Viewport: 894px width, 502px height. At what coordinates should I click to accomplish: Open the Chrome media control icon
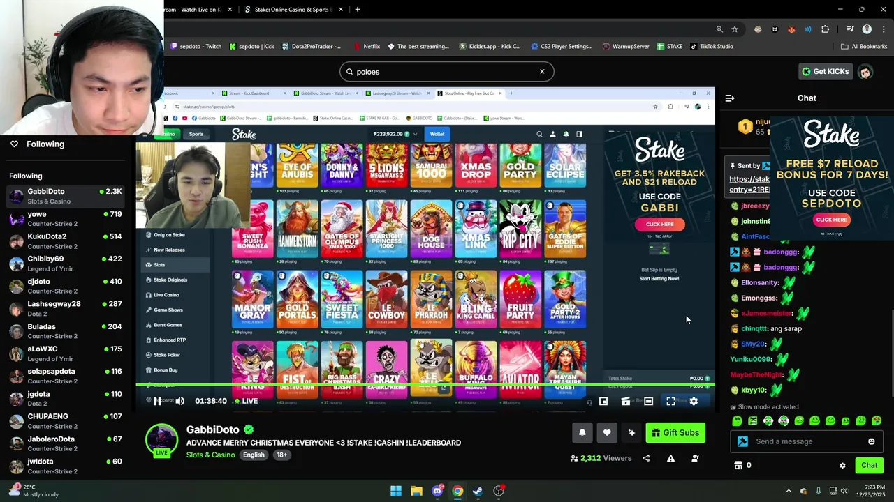[850, 29]
